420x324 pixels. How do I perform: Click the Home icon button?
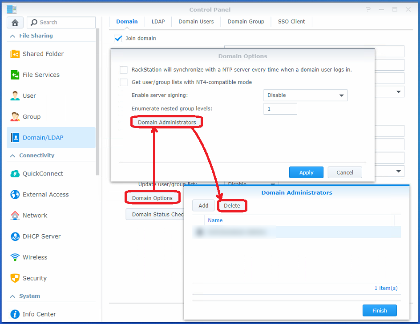pyautogui.click(x=15, y=23)
